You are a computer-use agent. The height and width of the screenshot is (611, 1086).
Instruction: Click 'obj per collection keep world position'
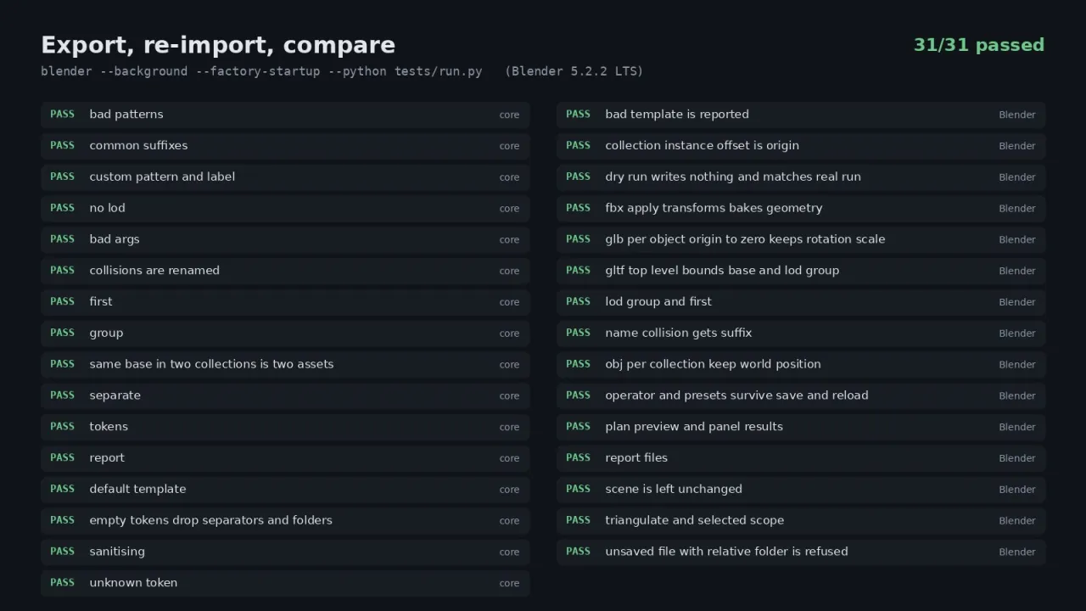[x=801, y=364]
